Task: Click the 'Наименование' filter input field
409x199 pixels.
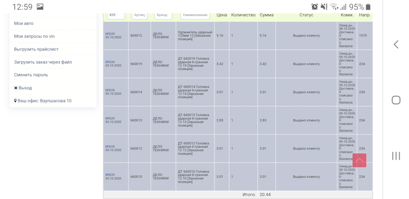Action: click(x=195, y=15)
